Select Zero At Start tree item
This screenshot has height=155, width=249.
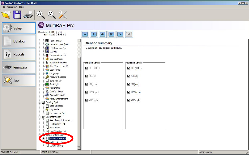tap(56, 81)
